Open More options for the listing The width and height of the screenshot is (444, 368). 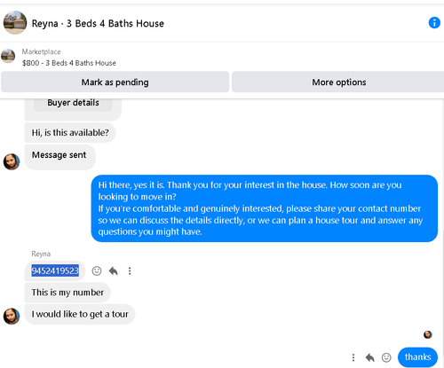tap(338, 82)
